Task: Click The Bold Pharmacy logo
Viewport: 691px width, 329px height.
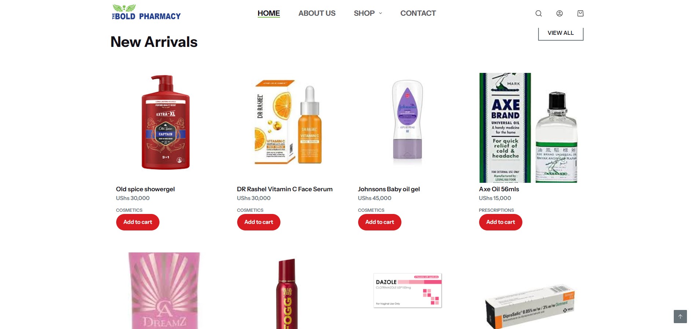Action: (146, 12)
